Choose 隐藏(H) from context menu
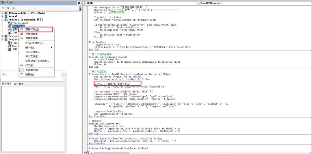The width and height of the screenshot is (312, 154). (x=36, y=75)
